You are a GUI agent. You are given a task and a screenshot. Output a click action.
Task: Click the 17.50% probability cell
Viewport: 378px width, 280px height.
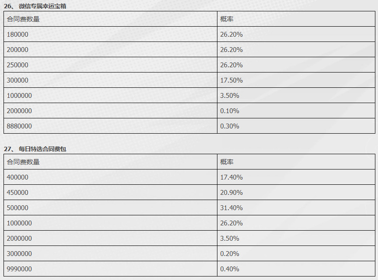[x=296, y=80]
